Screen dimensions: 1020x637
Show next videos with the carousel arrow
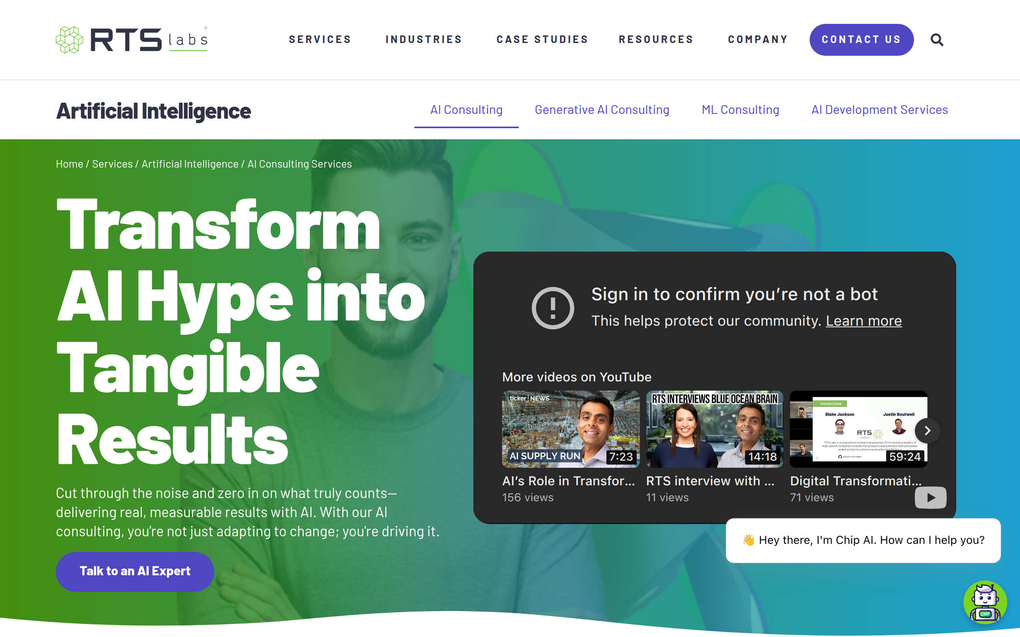[927, 430]
